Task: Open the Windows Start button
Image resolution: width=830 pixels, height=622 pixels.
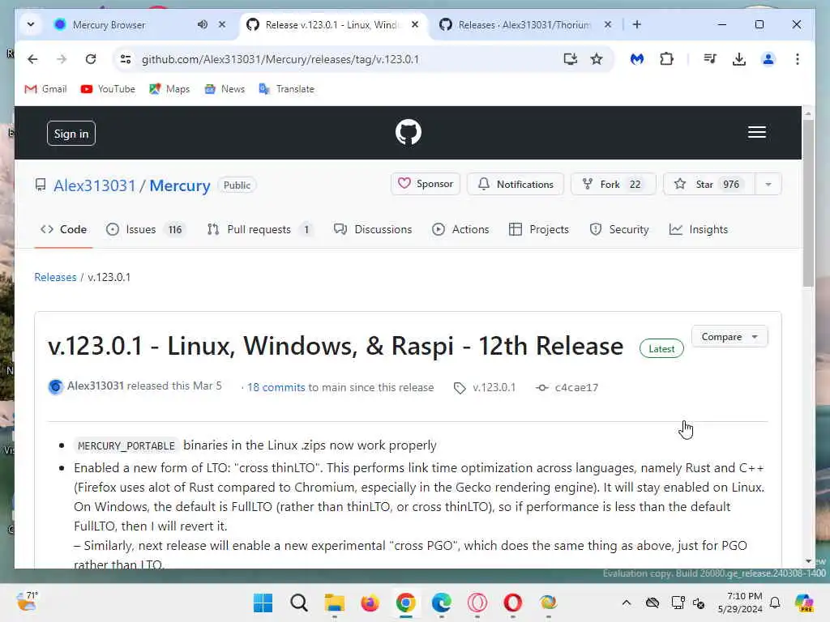Action: click(263, 603)
